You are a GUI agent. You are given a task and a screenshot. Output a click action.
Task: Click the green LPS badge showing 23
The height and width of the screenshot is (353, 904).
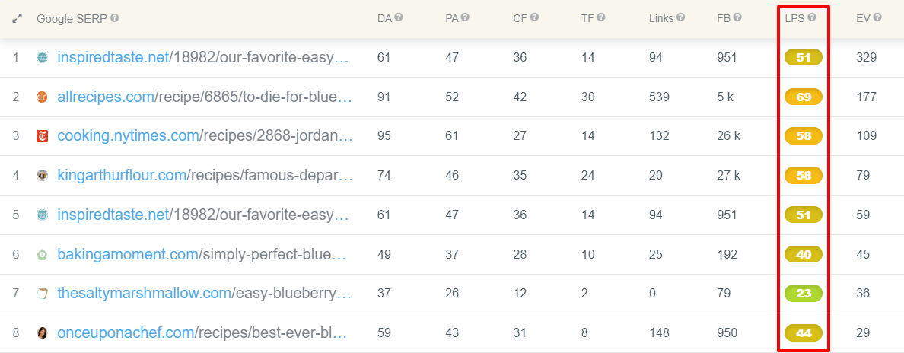pos(804,294)
